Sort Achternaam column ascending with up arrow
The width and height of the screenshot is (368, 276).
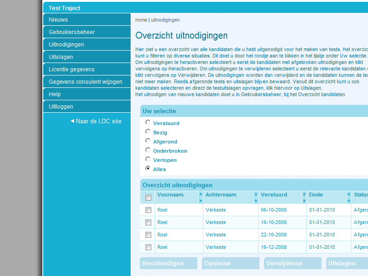click(x=256, y=194)
